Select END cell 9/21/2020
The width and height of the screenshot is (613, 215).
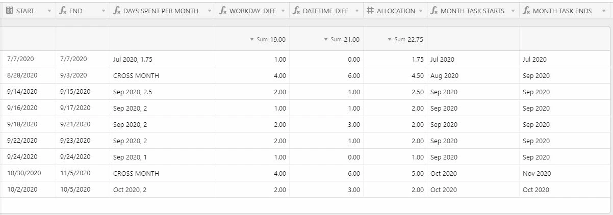coord(83,124)
